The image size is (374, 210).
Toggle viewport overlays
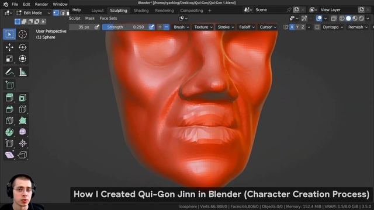319,18
